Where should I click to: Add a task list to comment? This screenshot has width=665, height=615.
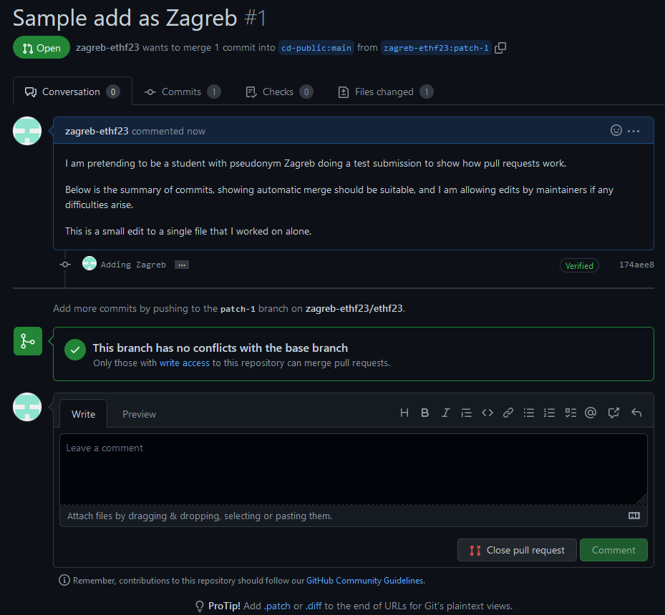(571, 413)
